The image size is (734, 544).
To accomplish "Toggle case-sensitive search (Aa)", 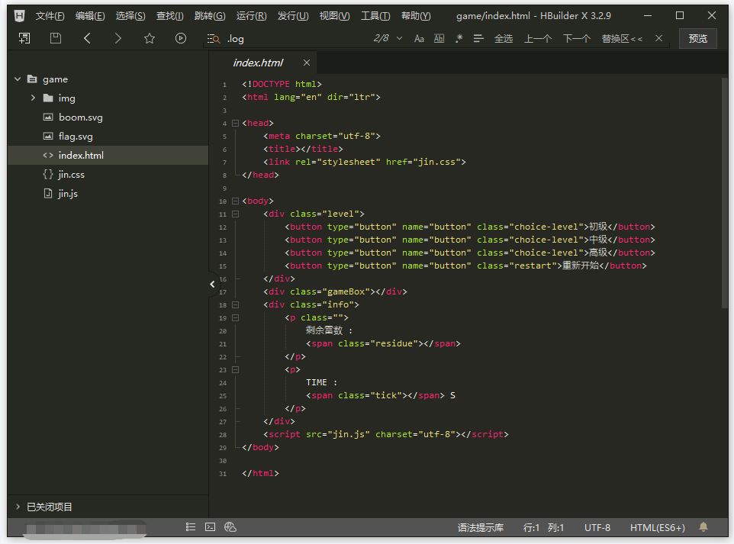I will tap(419, 38).
